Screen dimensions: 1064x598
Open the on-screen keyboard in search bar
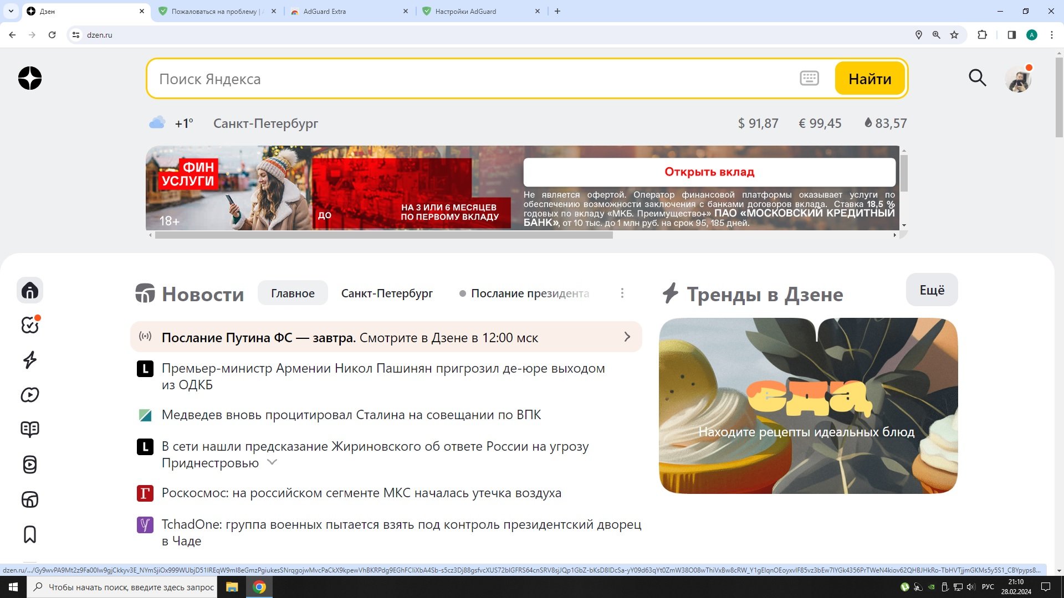click(x=809, y=78)
